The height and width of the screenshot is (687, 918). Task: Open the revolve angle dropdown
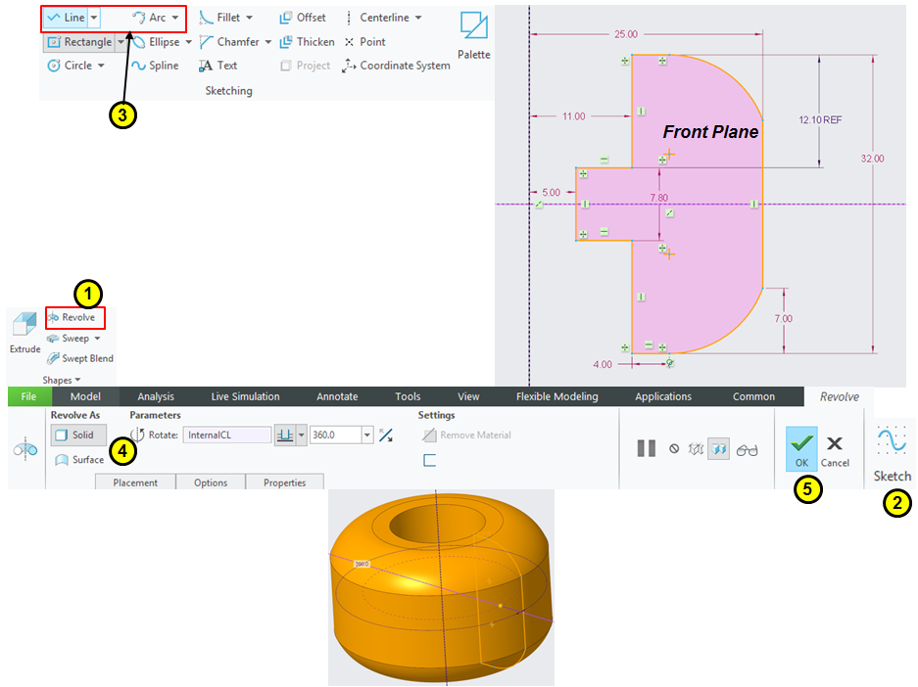click(365, 435)
